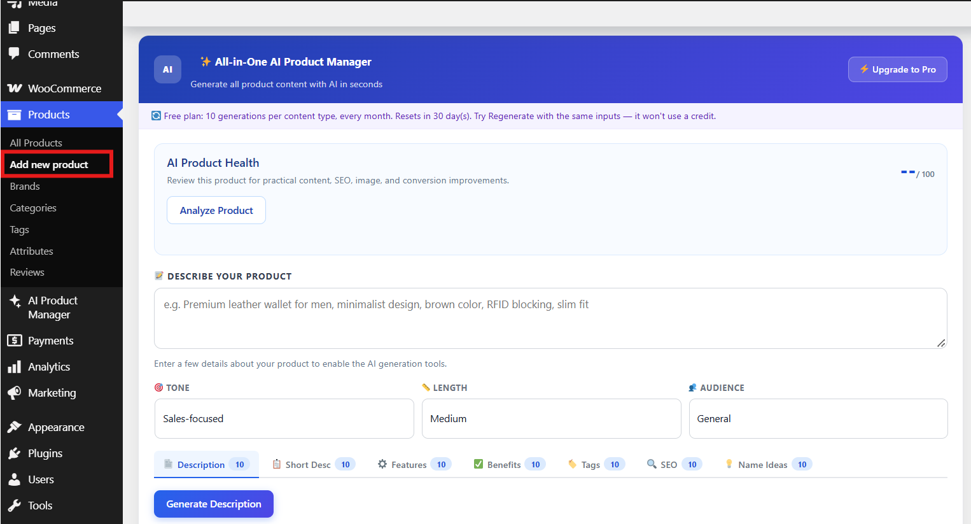This screenshot has width=971, height=524.
Task: Open Attributes submenu link
Action: (32, 251)
